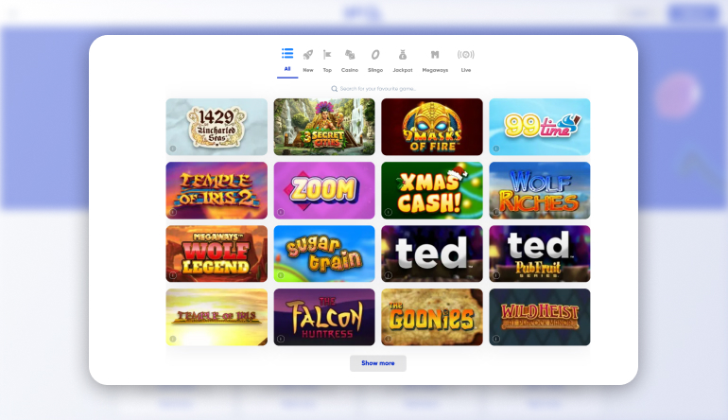Open info icon on Xmas Cash tile
Screen dimensions: 728x420
(x=389, y=212)
